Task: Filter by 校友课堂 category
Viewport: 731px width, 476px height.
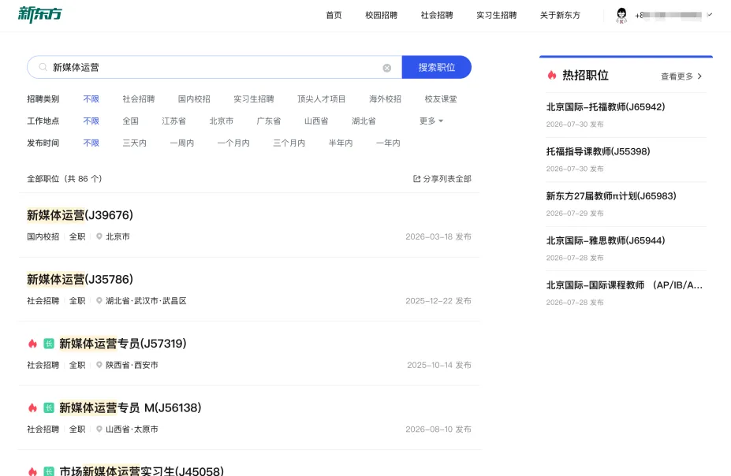Action: coord(441,99)
